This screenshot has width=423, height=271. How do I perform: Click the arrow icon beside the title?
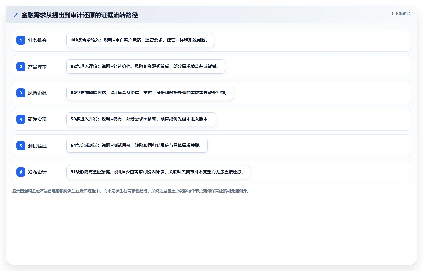pos(16,15)
